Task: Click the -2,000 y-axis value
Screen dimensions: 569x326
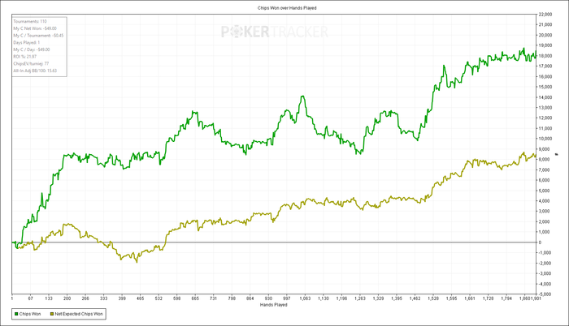Action: 545,264
